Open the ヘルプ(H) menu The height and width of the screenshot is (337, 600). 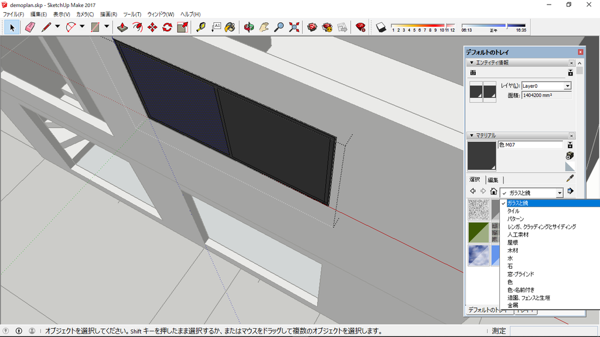[190, 14]
